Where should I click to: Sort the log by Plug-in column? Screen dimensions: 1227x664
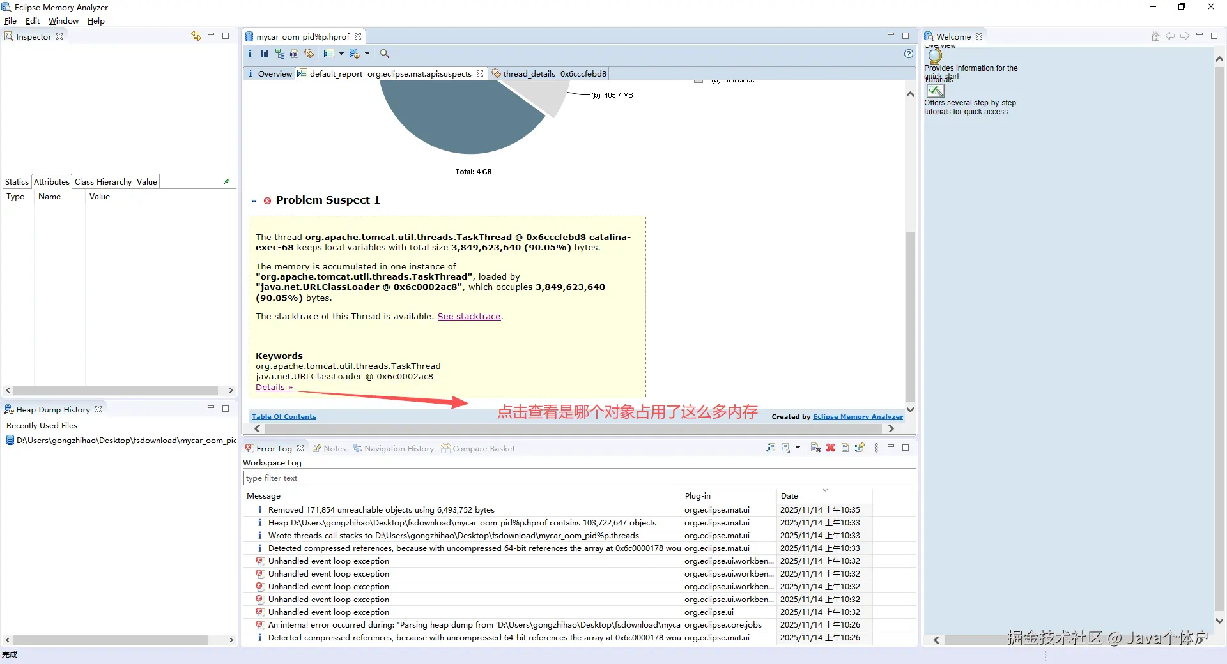729,495
